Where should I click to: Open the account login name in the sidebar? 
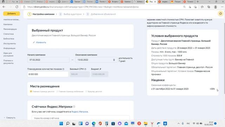click(x=12, y=19)
